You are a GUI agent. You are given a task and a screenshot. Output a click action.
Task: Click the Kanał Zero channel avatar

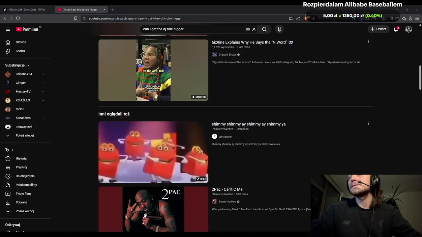tap(8, 118)
